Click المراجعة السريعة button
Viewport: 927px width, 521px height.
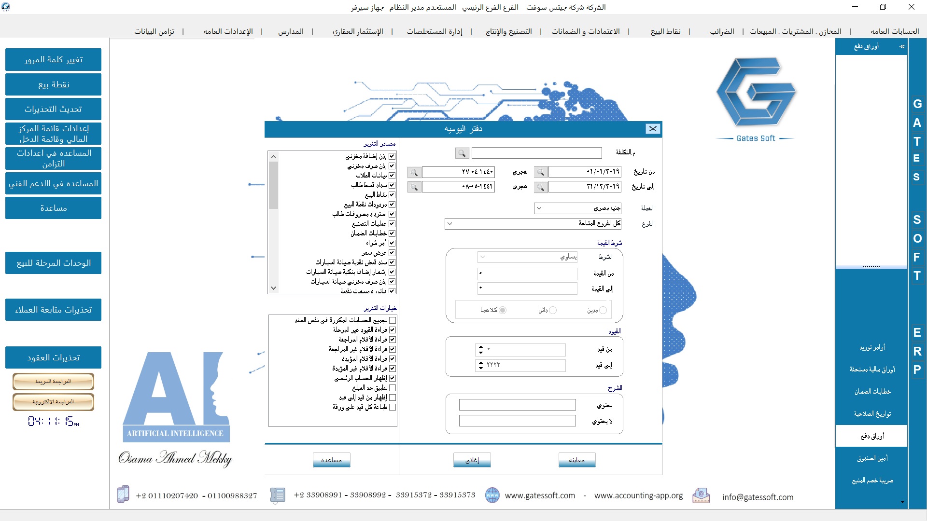(x=53, y=382)
